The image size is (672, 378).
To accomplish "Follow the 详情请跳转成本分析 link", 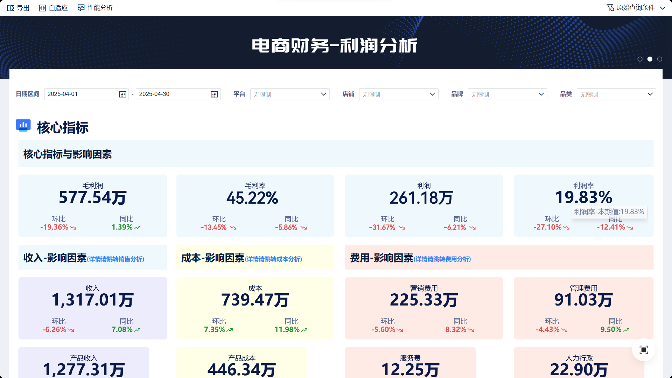I will tap(273, 259).
